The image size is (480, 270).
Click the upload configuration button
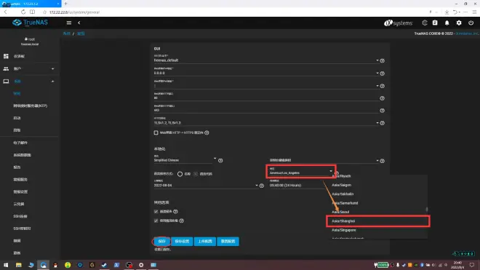point(205,242)
